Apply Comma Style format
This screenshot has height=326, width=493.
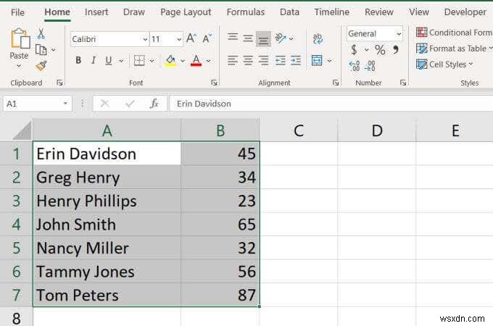pyautogui.click(x=396, y=49)
